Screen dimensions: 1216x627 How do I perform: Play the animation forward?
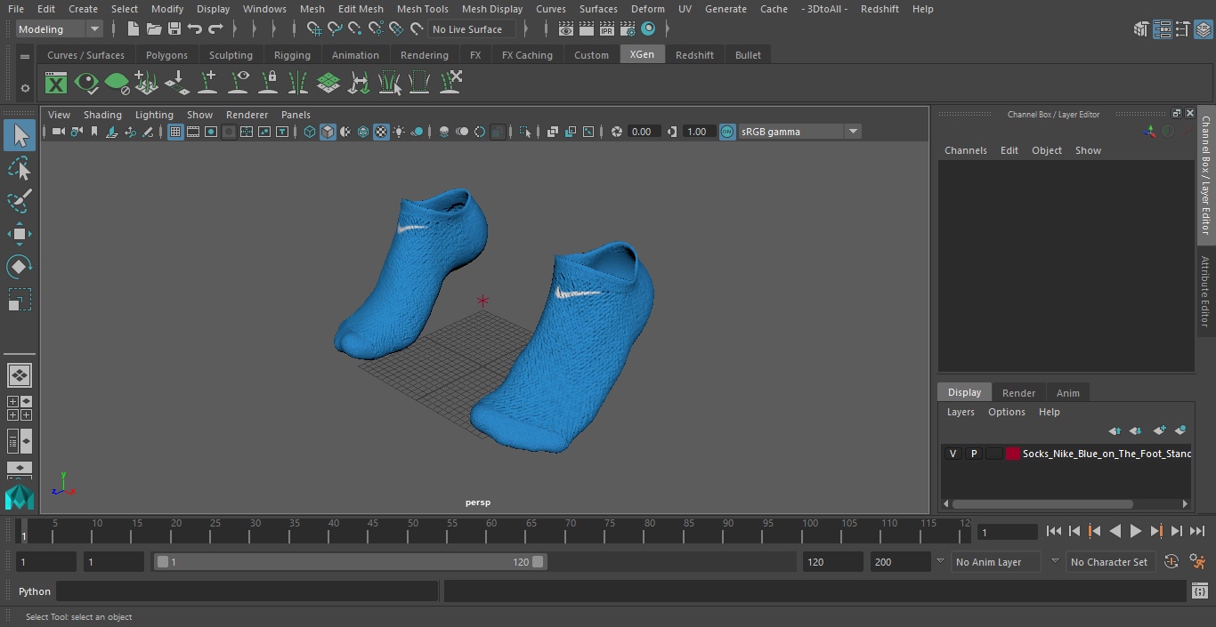click(x=1135, y=531)
